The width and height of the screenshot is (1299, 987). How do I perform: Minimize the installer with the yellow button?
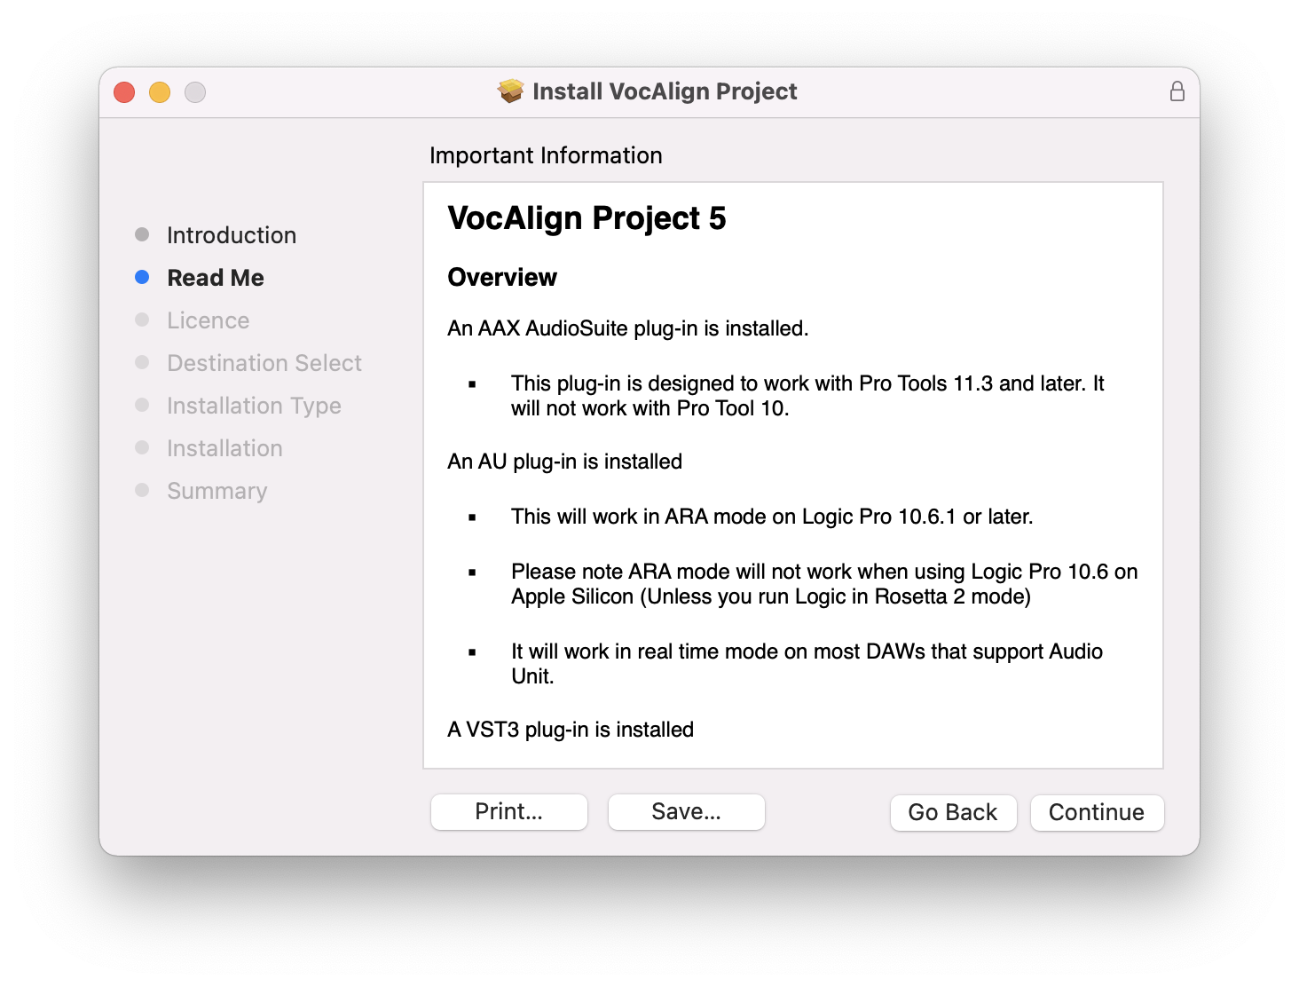(160, 92)
